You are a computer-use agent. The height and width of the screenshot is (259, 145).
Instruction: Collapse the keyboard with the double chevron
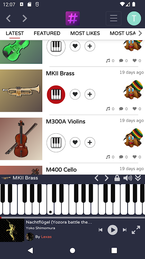click(x=138, y=178)
